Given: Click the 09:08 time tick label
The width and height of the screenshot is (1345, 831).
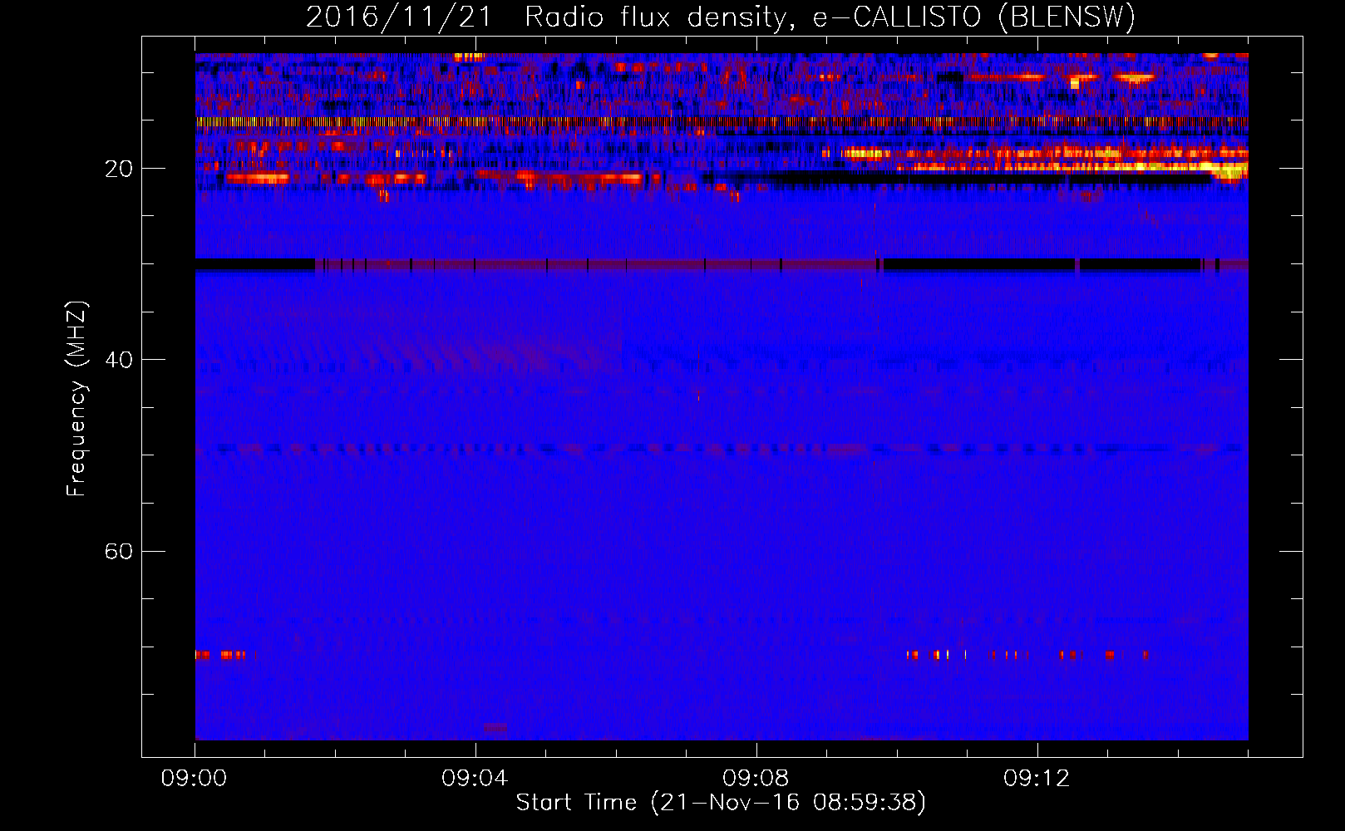Looking at the screenshot, I should (x=756, y=779).
